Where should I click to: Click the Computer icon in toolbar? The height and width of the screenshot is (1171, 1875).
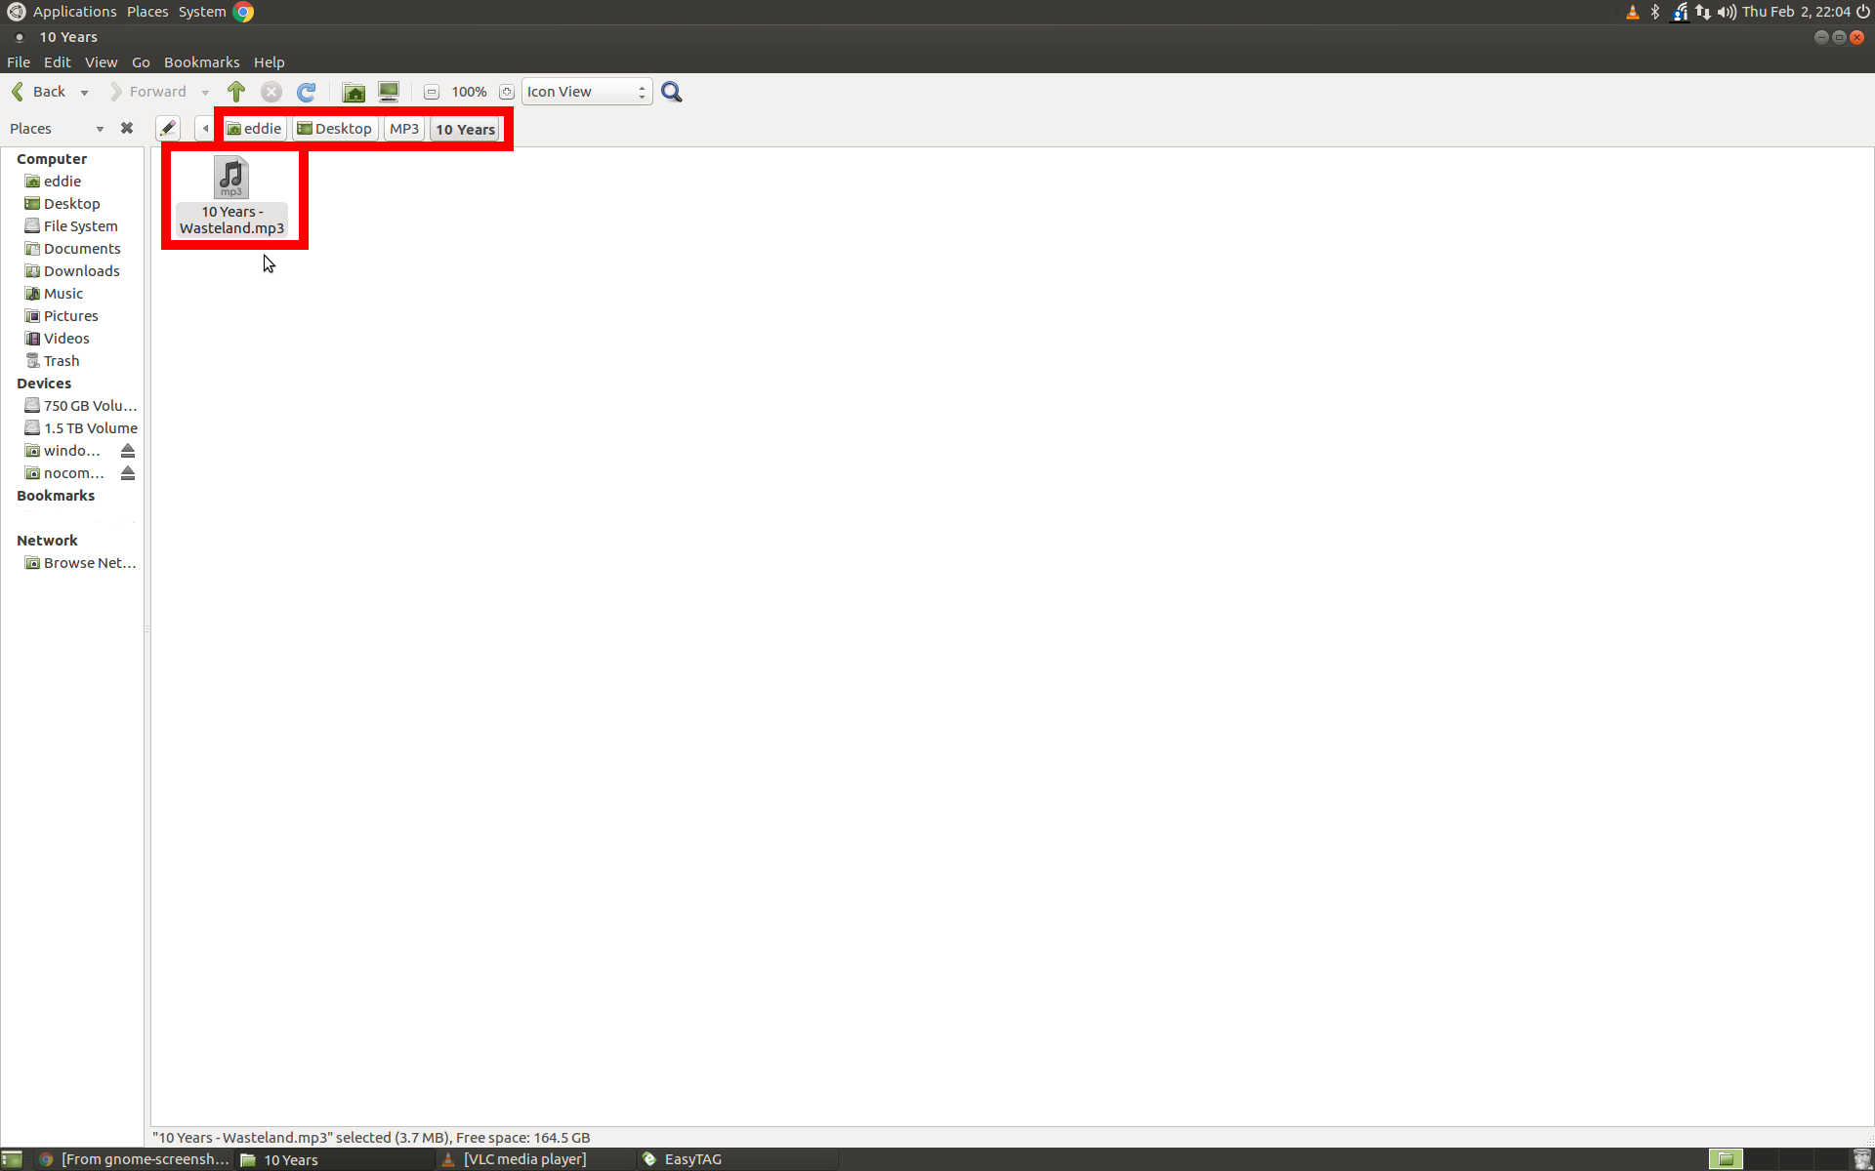(389, 92)
